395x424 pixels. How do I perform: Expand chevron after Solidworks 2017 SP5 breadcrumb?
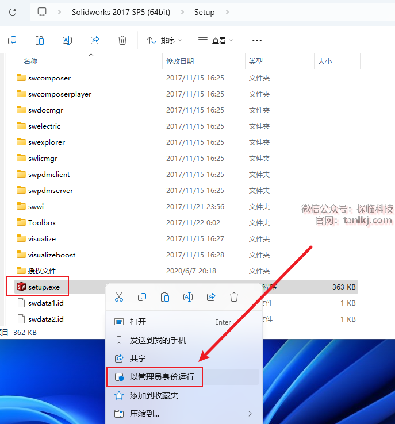click(182, 12)
